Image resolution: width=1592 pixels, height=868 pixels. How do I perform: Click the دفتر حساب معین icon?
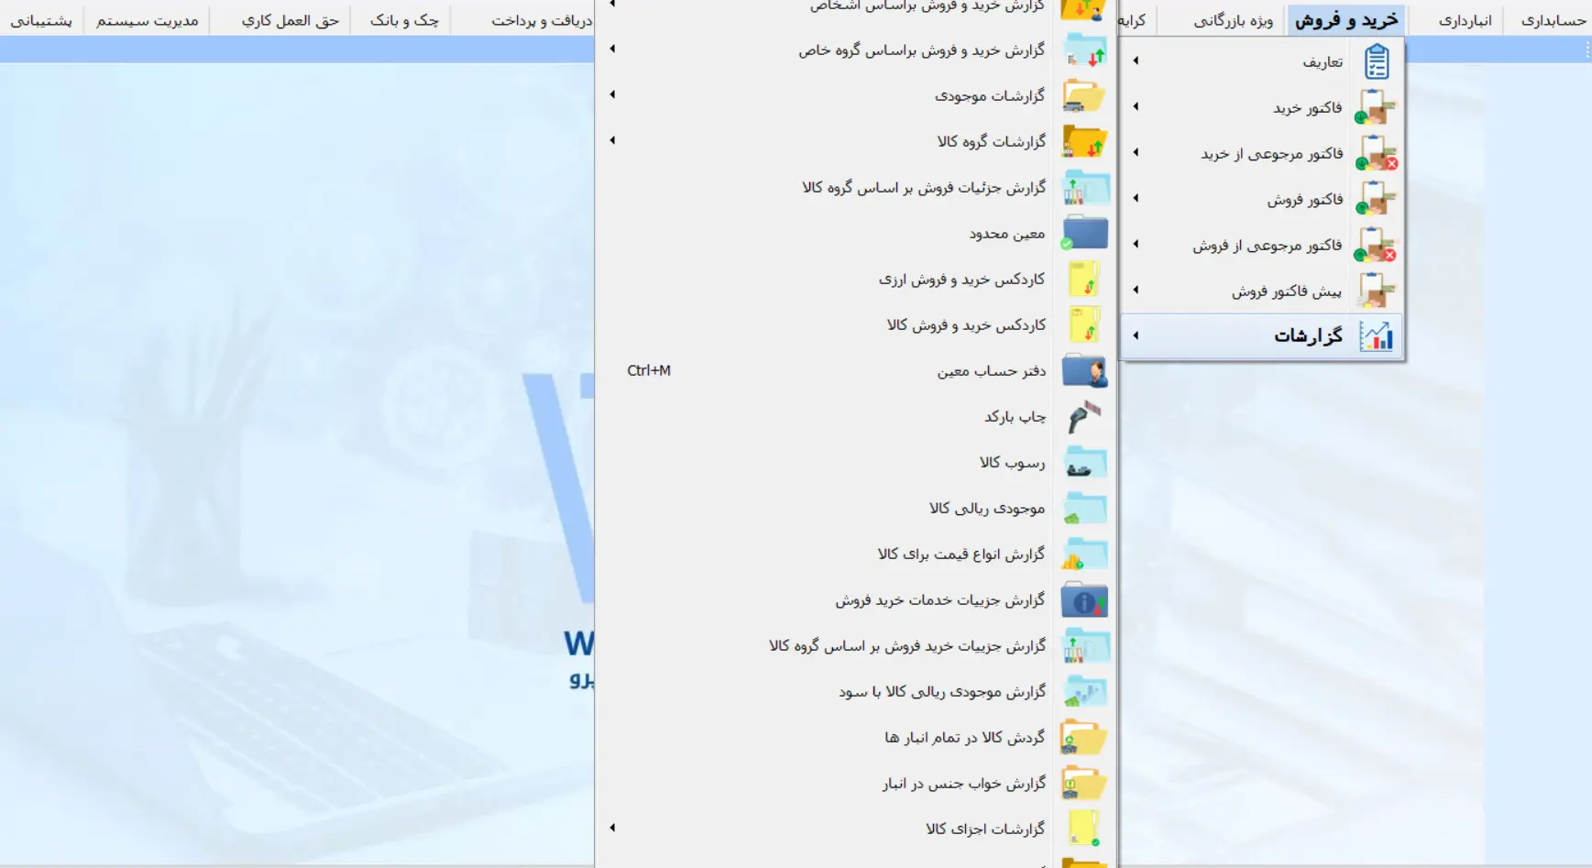[1084, 370]
